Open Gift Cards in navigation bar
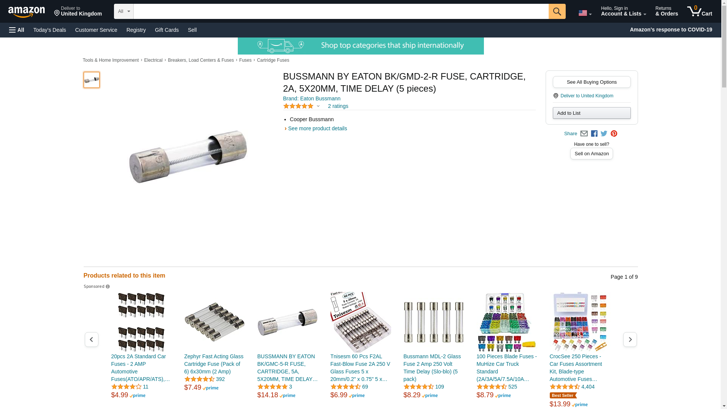Image resolution: width=727 pixels, height=409 pixels. point(167,30)
